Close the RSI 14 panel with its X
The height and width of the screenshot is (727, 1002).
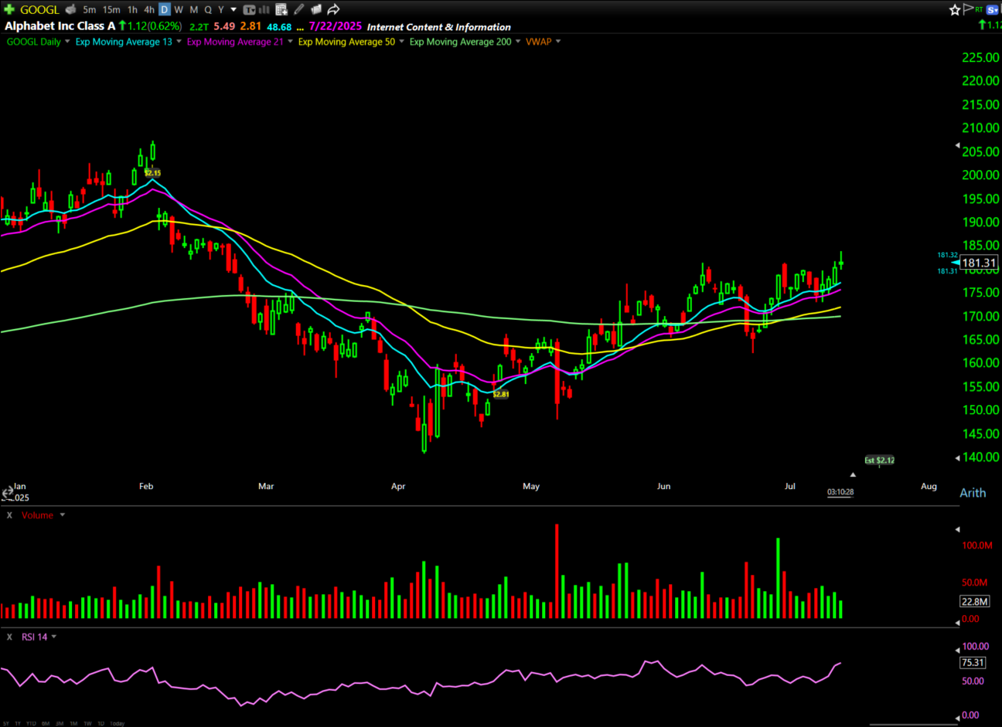(x=9, y=637)
